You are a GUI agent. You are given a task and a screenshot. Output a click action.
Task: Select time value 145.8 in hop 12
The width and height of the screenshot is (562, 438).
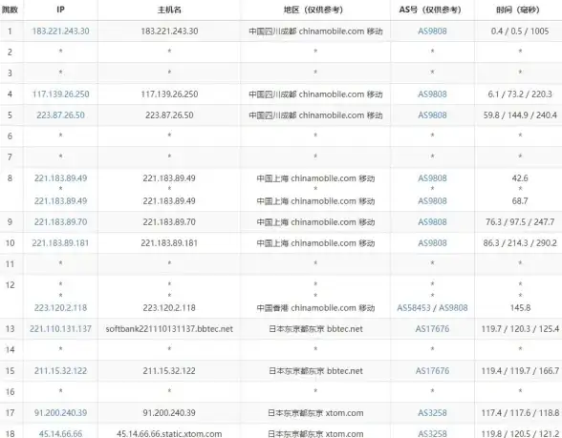[520, 307]
